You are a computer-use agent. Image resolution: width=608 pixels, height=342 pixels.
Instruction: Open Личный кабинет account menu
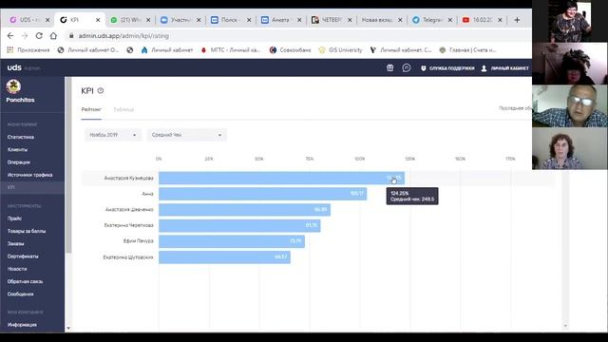tap(504, 68)
